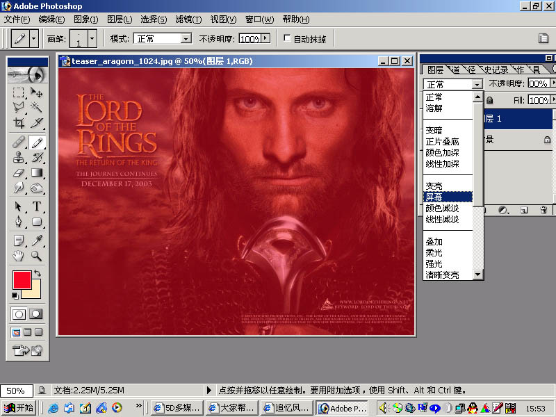Switch to the 大家帮 taskbar window
Image resolution: width=556 pixels, height=417 pixels.
[x=232, y=408]
